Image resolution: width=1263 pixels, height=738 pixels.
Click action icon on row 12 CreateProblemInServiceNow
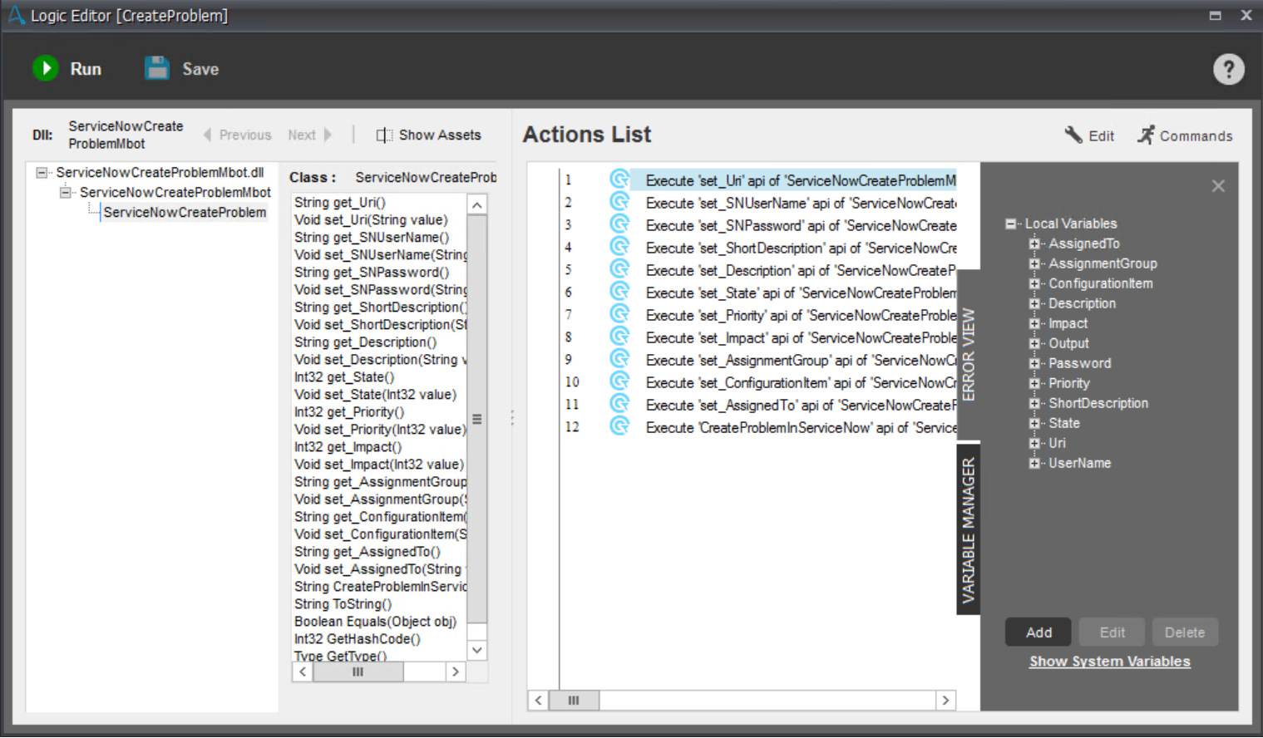619,426
